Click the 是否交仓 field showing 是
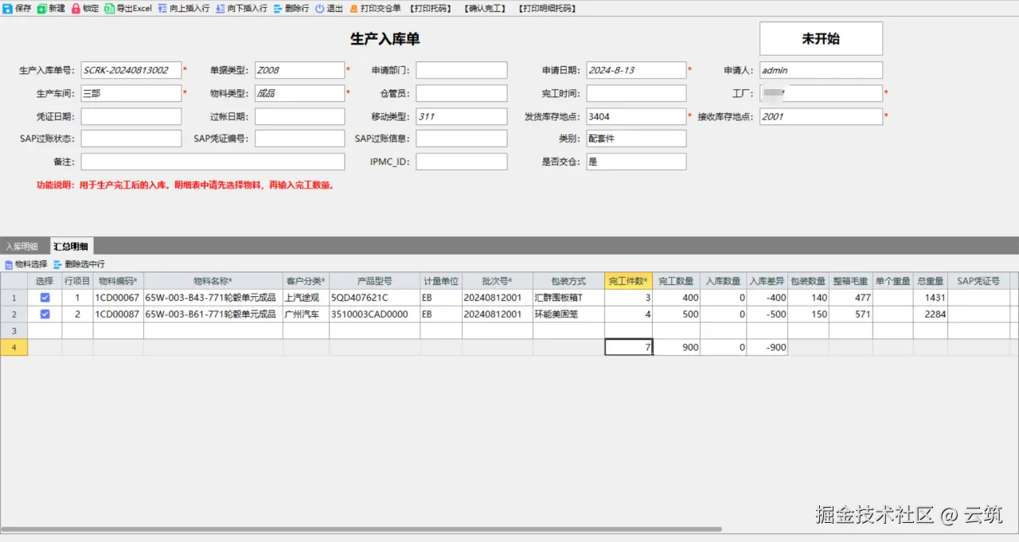Image resolution: width=1019 pixels, height=542 pixels. (x=636, y=162)
